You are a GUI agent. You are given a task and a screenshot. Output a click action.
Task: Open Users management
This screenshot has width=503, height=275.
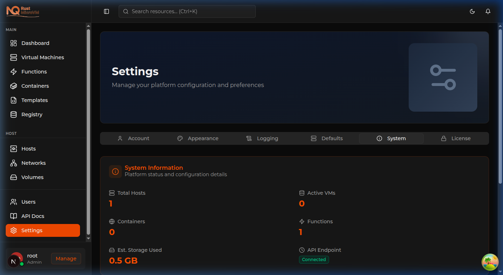click(29, 202)
